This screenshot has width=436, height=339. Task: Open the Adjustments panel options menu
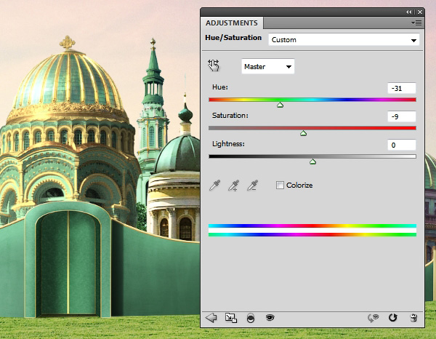[416, 23]
